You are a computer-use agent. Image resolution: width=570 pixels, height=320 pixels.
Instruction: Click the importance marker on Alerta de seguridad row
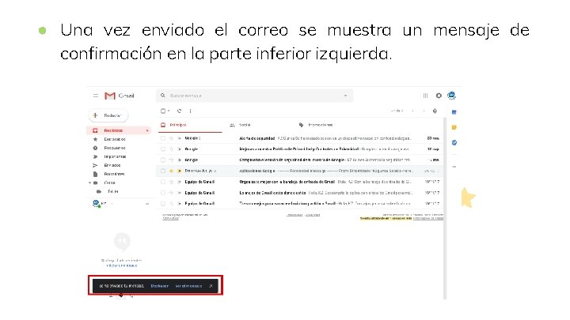click(x=179, y=138)
